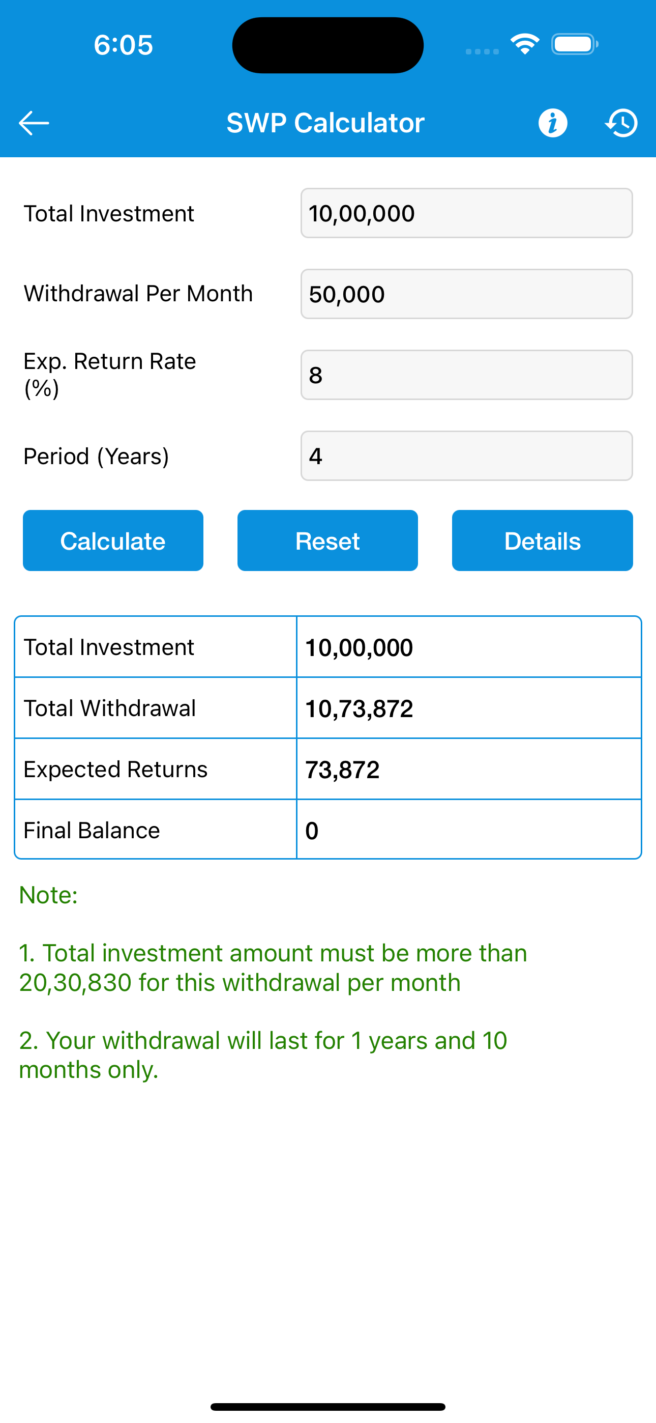Tap the Expected Returns result row
656x1423 pixels.
click(x=328, y=769)
